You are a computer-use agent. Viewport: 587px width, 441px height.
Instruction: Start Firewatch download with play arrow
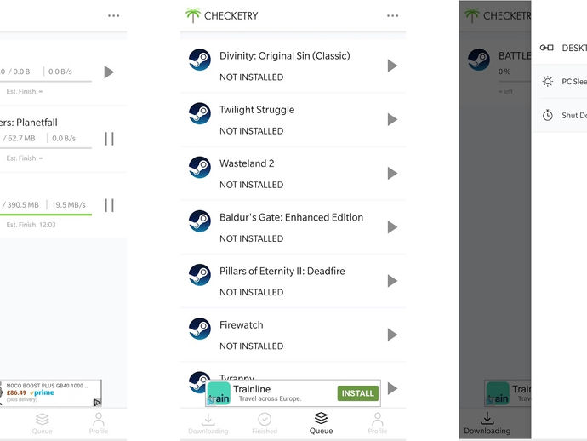point(392,335)
